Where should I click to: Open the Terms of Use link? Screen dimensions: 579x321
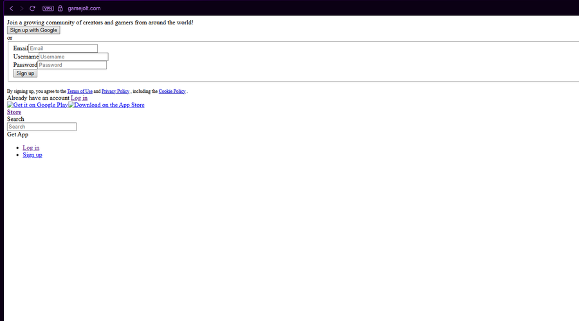(x=80, y=91)
